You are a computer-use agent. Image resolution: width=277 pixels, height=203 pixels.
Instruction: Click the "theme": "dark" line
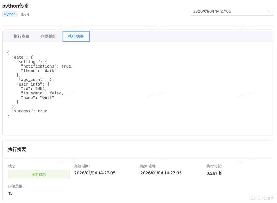click(39, 71)
